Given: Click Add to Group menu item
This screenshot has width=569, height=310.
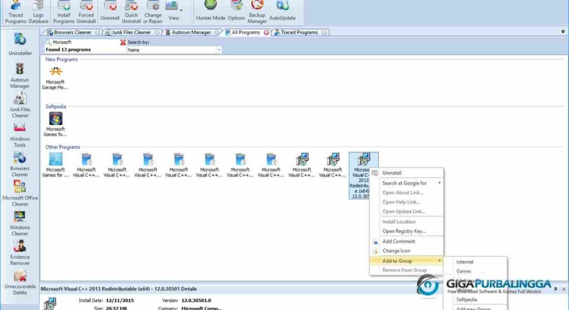Looking at the screenshot, I should (x=406, y=261).
